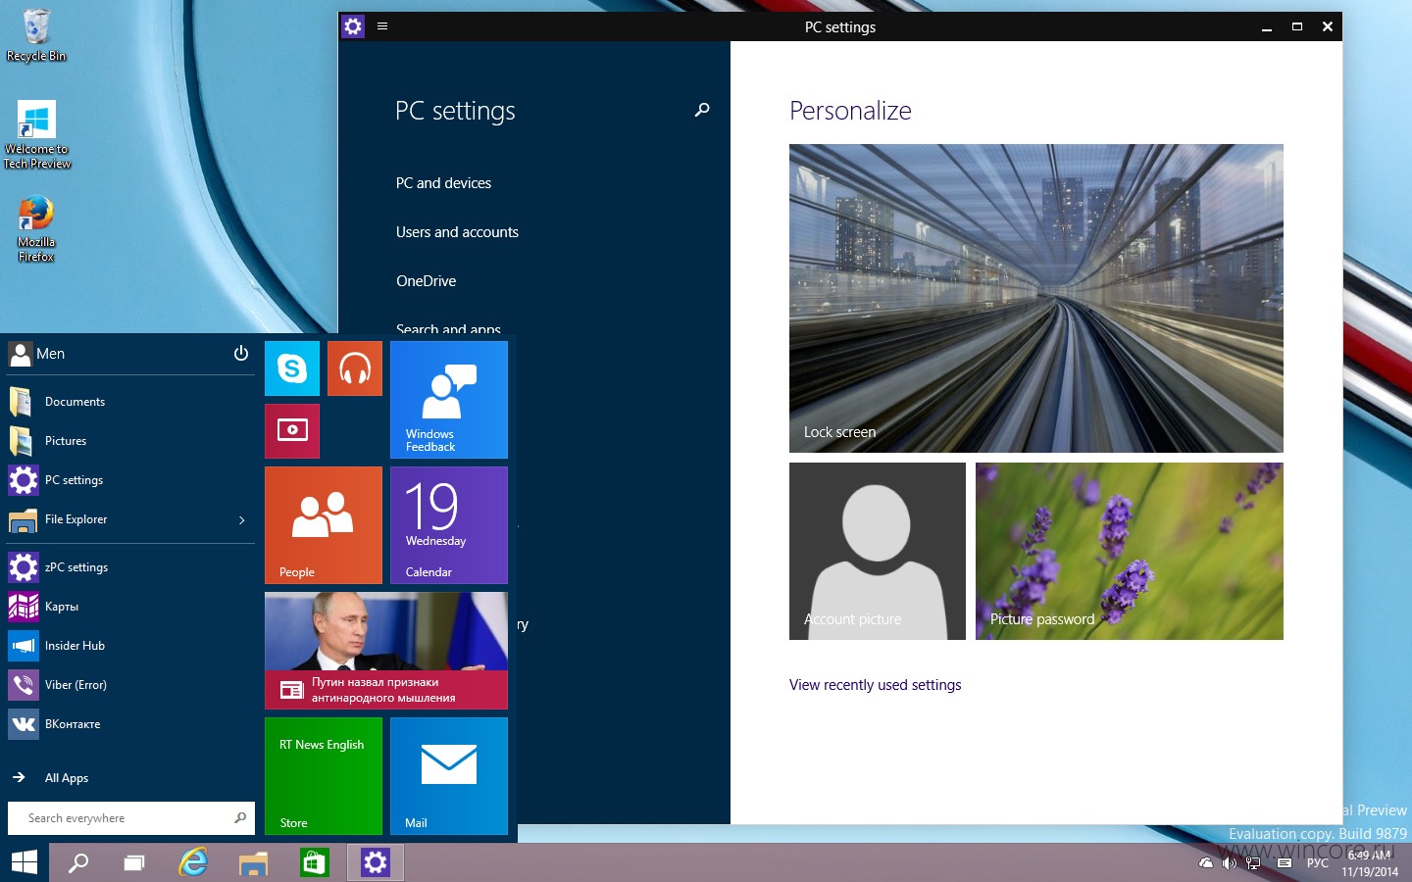Minimize the PC settings window

[1267, 27]
